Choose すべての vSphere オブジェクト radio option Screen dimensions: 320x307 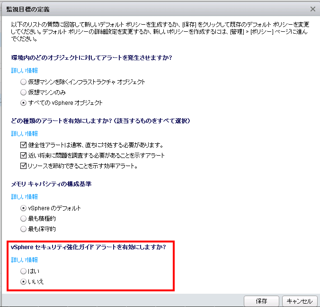tap(24, 103)
